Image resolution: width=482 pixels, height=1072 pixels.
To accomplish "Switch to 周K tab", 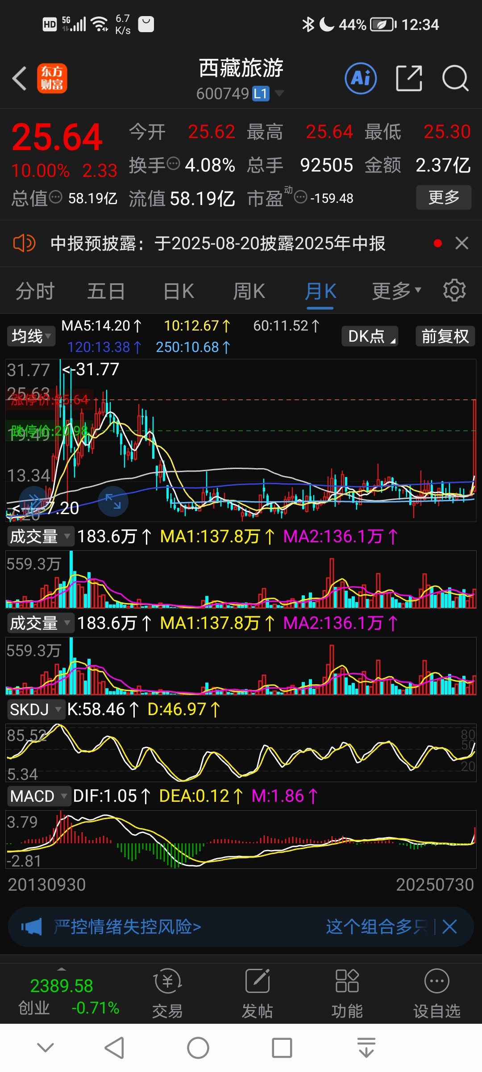I will 249,291.
